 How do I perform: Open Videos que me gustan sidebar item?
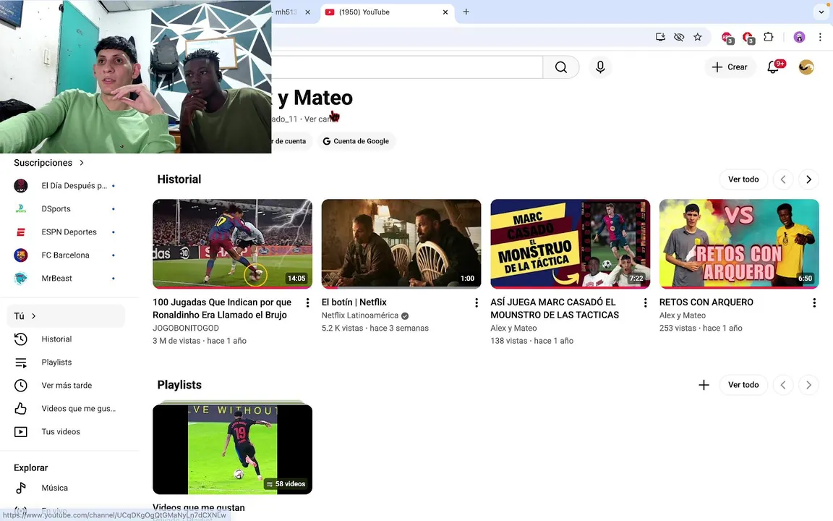(x=66, y=408)
